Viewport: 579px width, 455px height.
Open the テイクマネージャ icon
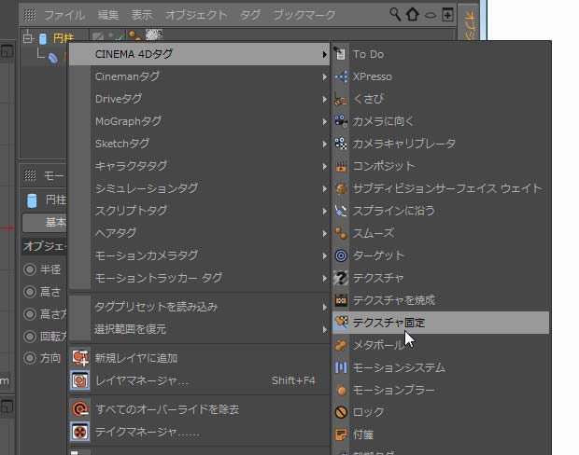click(x=79, y=432)
